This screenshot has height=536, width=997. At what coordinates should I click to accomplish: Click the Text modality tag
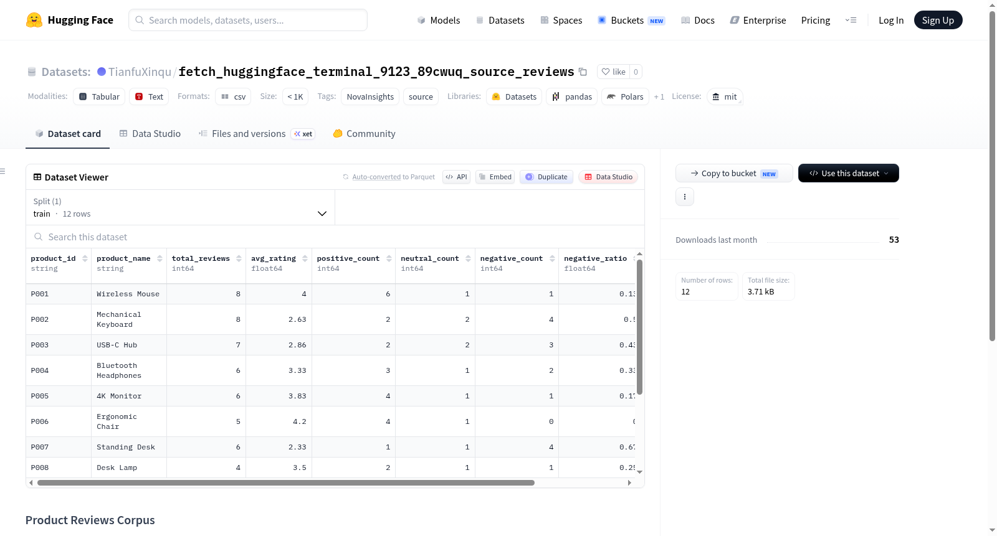[150, 96]
